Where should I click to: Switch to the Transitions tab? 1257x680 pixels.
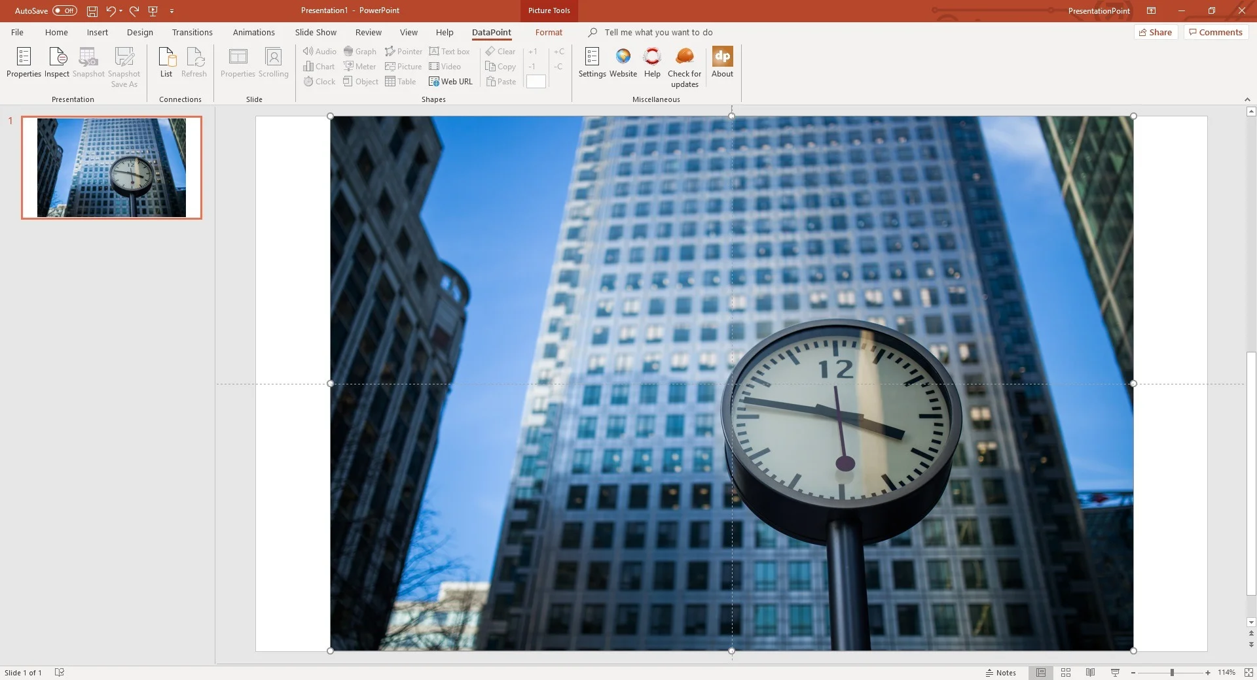click(x=192, y=33)
